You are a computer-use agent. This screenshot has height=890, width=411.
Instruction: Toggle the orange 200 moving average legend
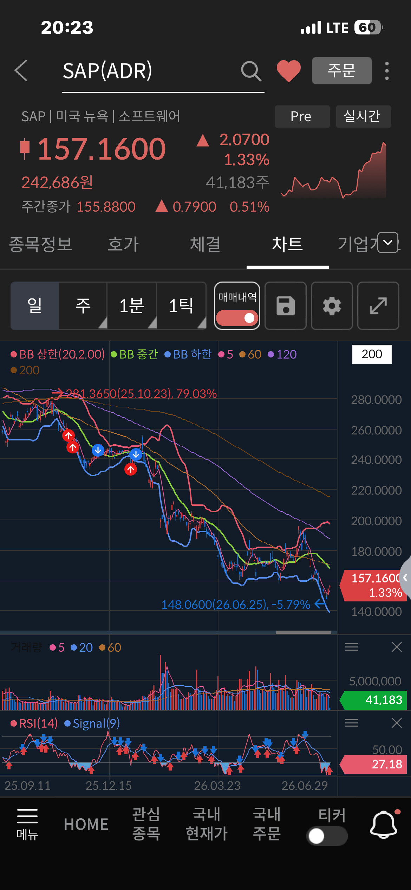pyautogui.click(x=25, y=370)
